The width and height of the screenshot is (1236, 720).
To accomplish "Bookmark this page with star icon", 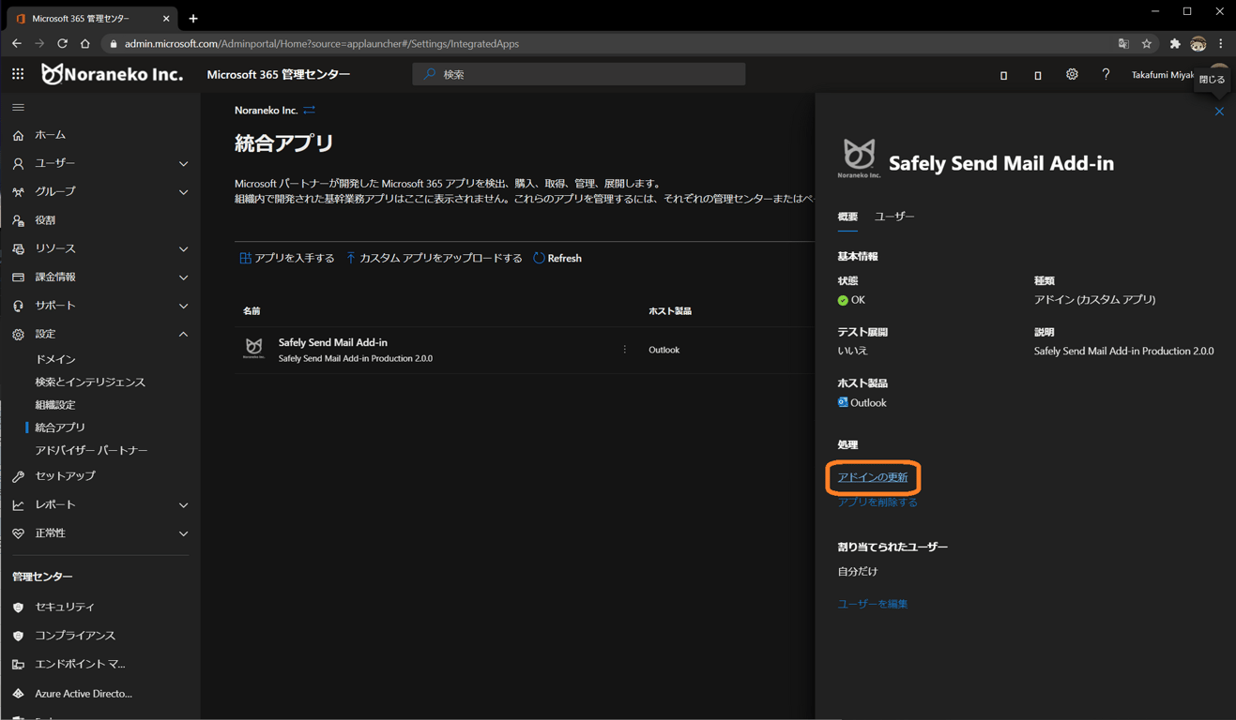I will 1147,43.
